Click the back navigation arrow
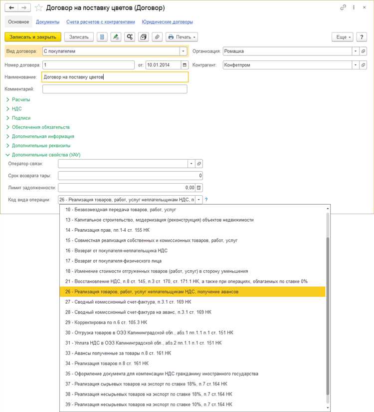 click(11, 8)
